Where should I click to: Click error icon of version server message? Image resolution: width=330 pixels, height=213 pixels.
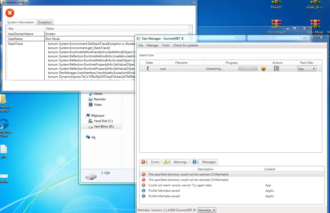click(144, 185)
